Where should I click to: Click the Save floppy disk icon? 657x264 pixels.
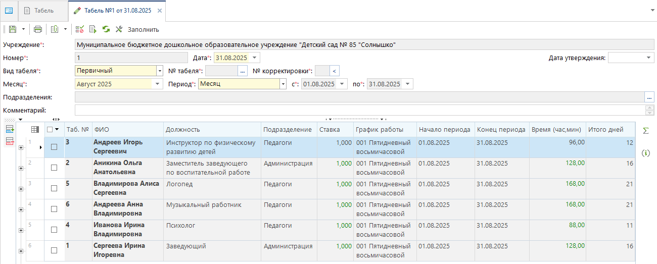tap(13, 29)
